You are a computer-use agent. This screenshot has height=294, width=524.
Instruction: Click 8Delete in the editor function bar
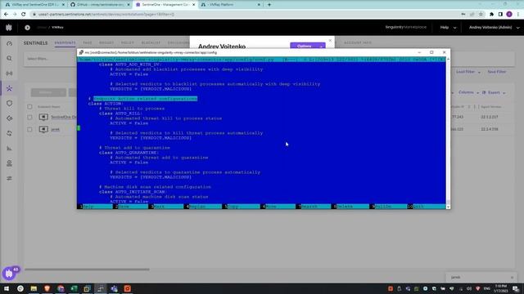coord(350,207)
